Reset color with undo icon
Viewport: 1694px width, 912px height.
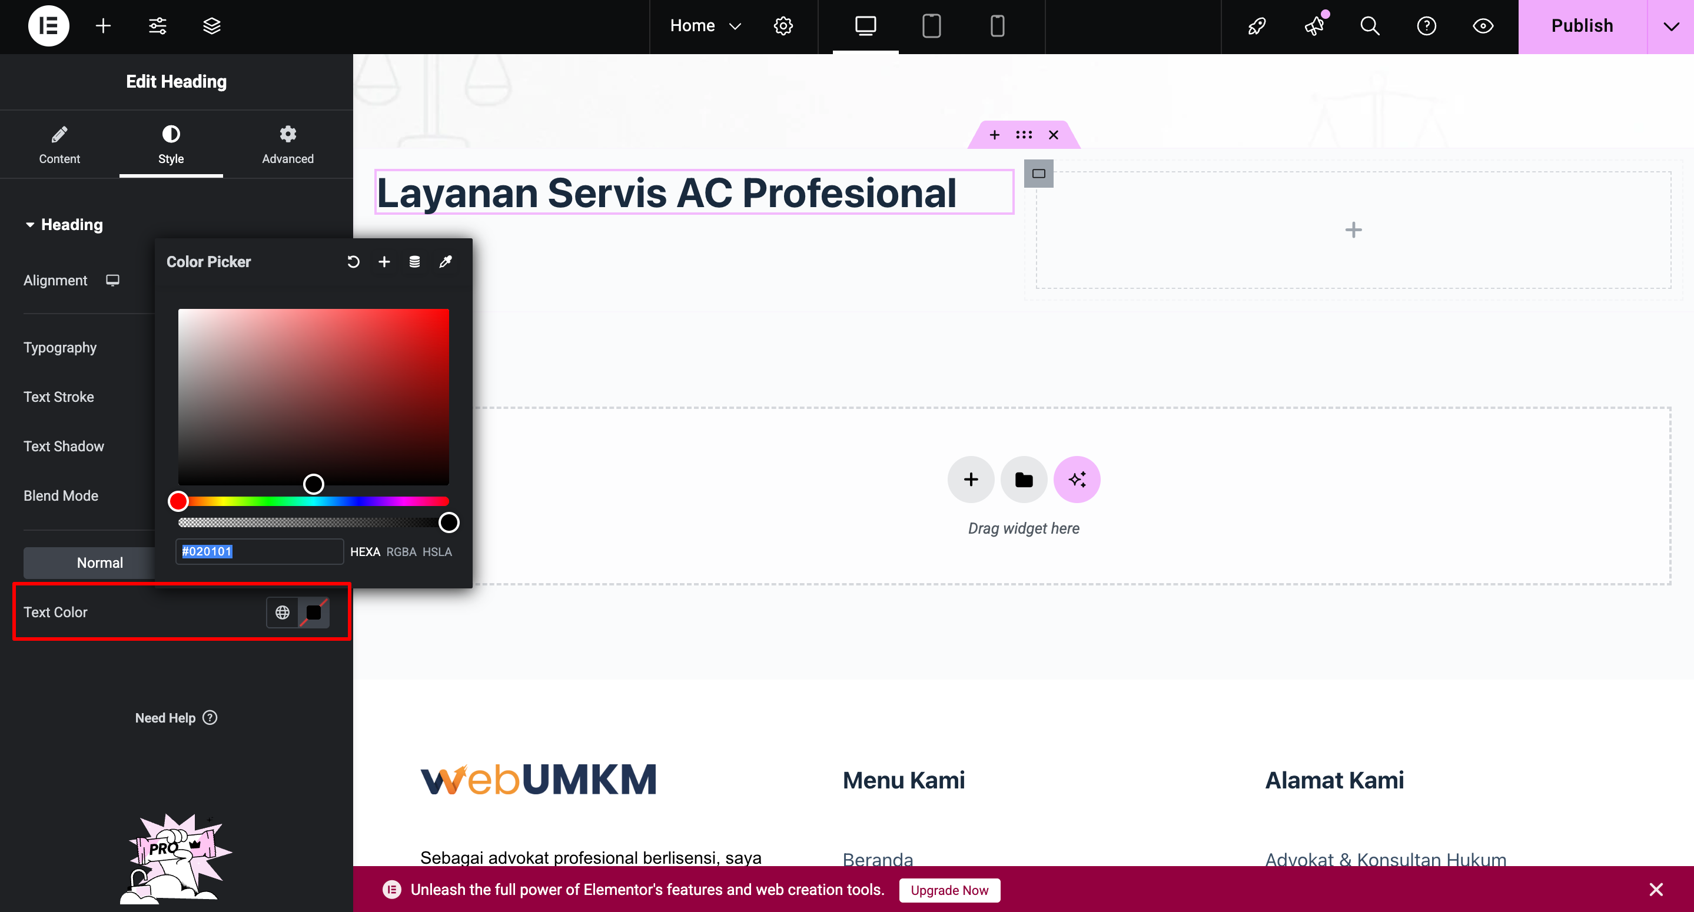pyautogui.click(x=353, y=262)
